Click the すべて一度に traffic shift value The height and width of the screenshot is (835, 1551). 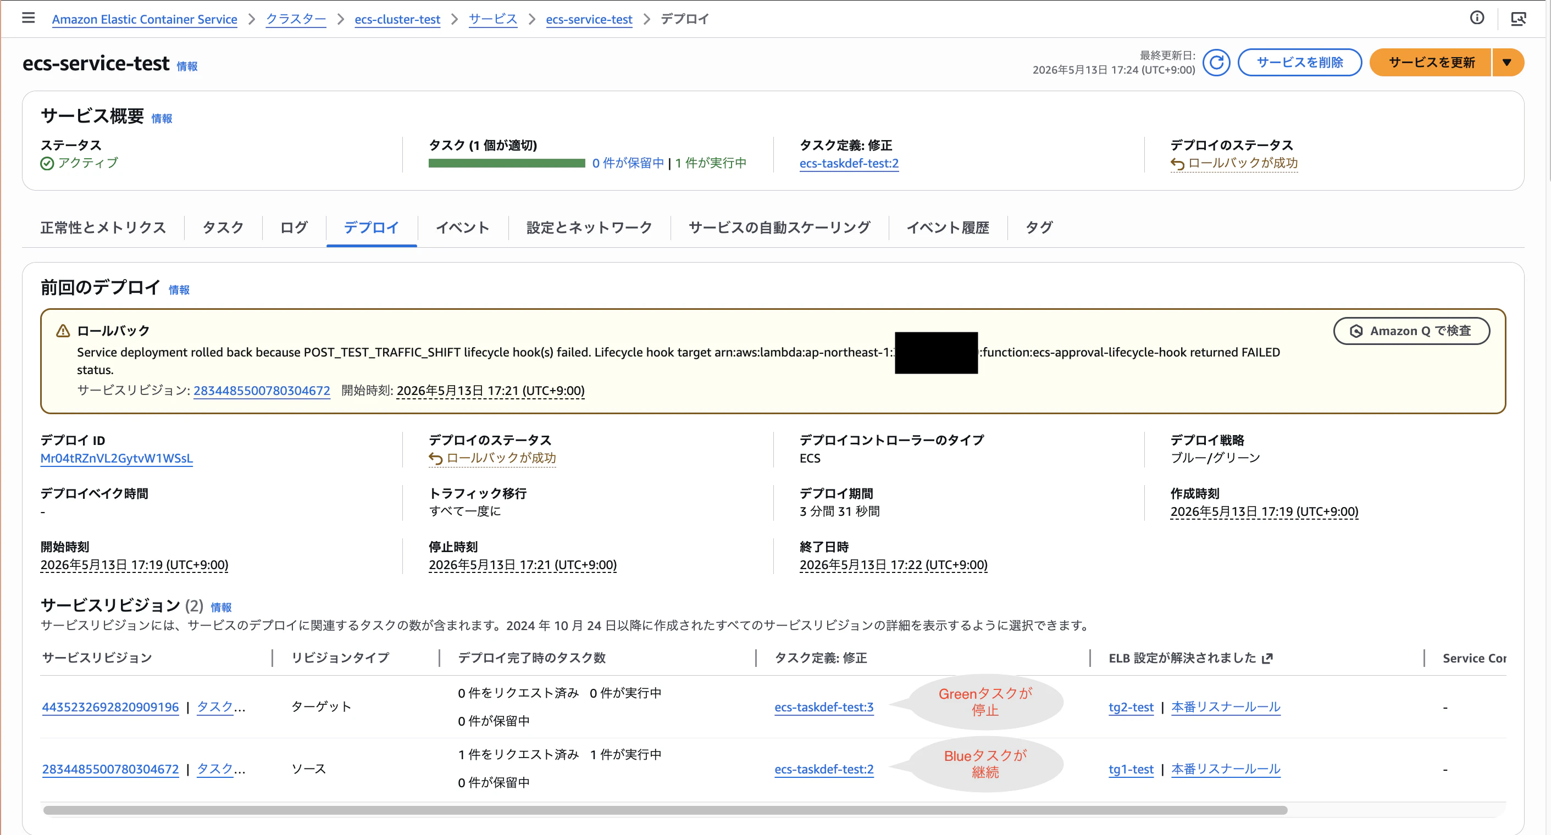pos(465,511)
